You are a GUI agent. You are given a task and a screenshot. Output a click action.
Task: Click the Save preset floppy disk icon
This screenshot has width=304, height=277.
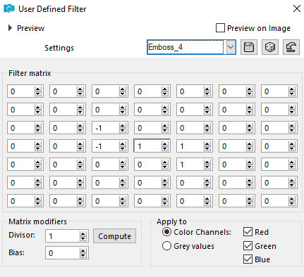(x=249, y=47)
